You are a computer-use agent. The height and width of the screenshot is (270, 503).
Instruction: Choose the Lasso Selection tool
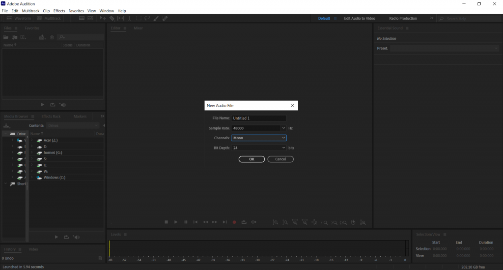click(x=147, y=18)
